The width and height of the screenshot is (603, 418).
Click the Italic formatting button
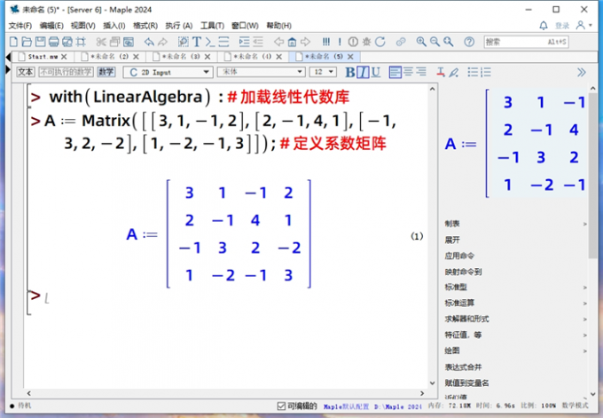pyautogui.click(x=363, y=72)
